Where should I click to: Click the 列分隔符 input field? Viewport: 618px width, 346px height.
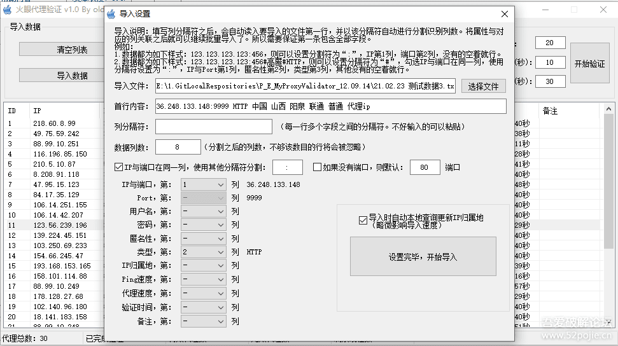[213, 127]
